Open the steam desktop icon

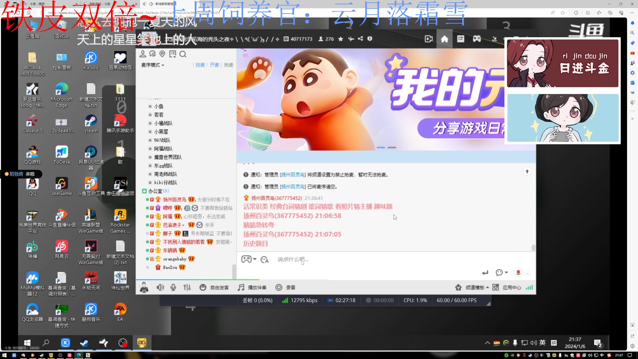(x=91, y=124)
